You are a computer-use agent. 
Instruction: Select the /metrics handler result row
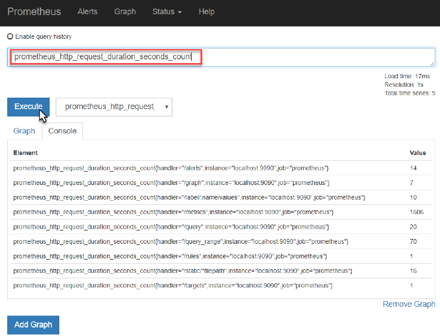(221, 212)
